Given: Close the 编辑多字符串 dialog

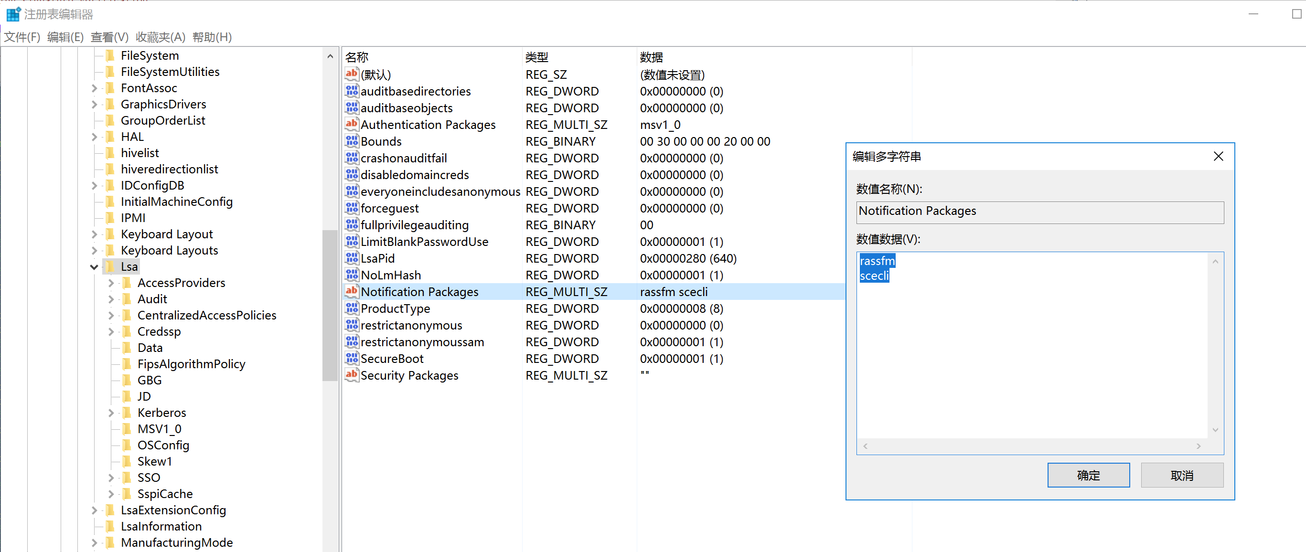Looking at the screenshot, I should [1218, 156].
